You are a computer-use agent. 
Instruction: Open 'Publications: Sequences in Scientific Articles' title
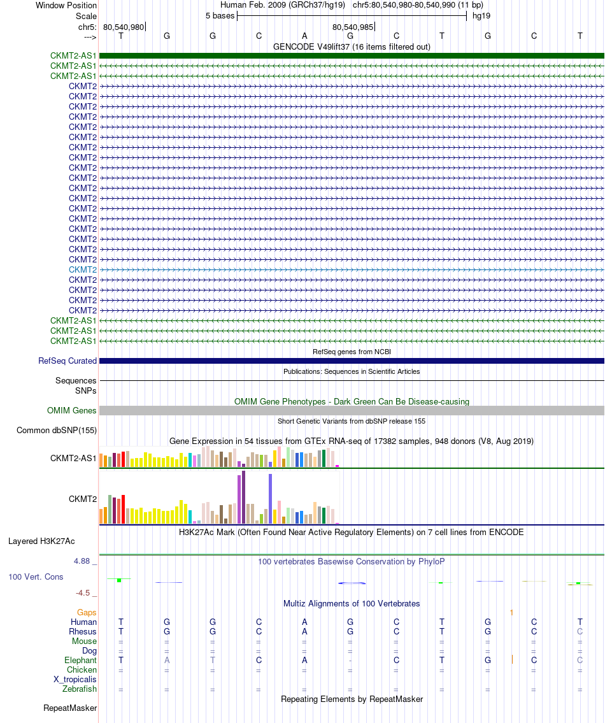coord(352,371)
